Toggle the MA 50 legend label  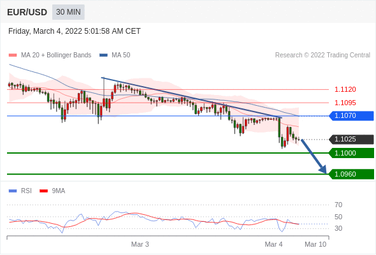pos(121,55)
